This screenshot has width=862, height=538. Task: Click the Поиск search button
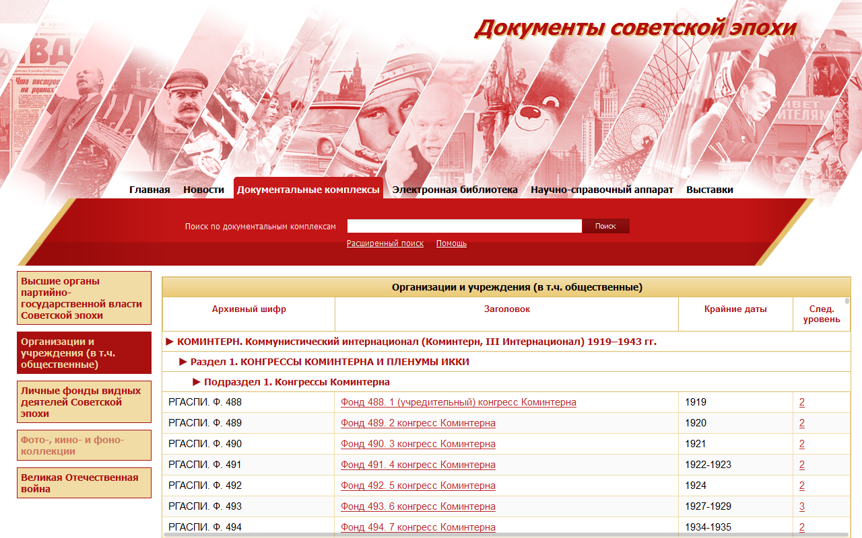point(605,226)
